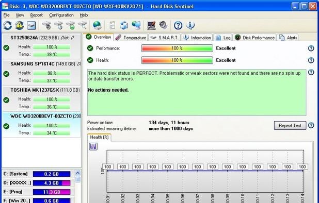Click WDC disk 34 °C temperature bar

point(52,133)
